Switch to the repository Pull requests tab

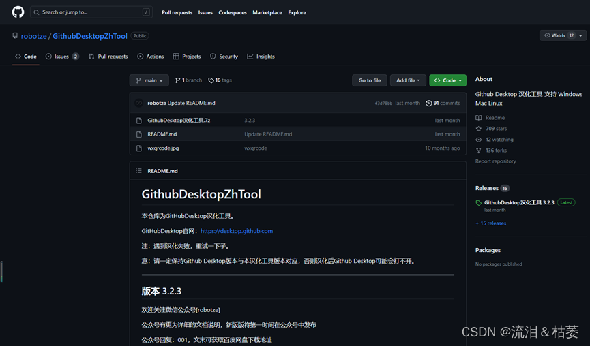108,57
